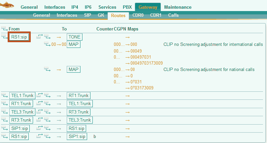Open the MAP link for international calls
The width and height of the screenshot is (267, 143).
(x=73, y=44)
